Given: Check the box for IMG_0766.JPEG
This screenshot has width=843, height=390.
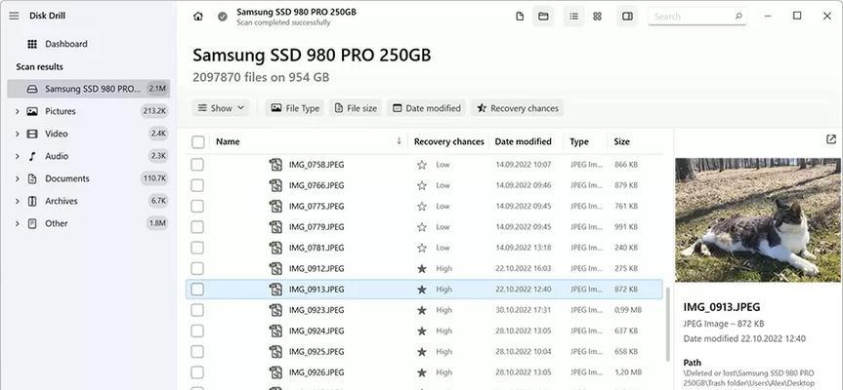Looking at the screenshot, I should 197,185.
